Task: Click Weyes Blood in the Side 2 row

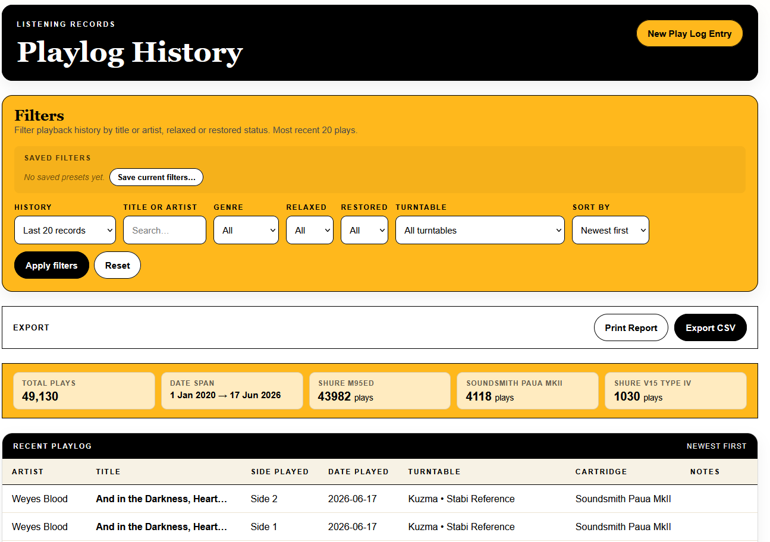Action: [x=40, y=499]
